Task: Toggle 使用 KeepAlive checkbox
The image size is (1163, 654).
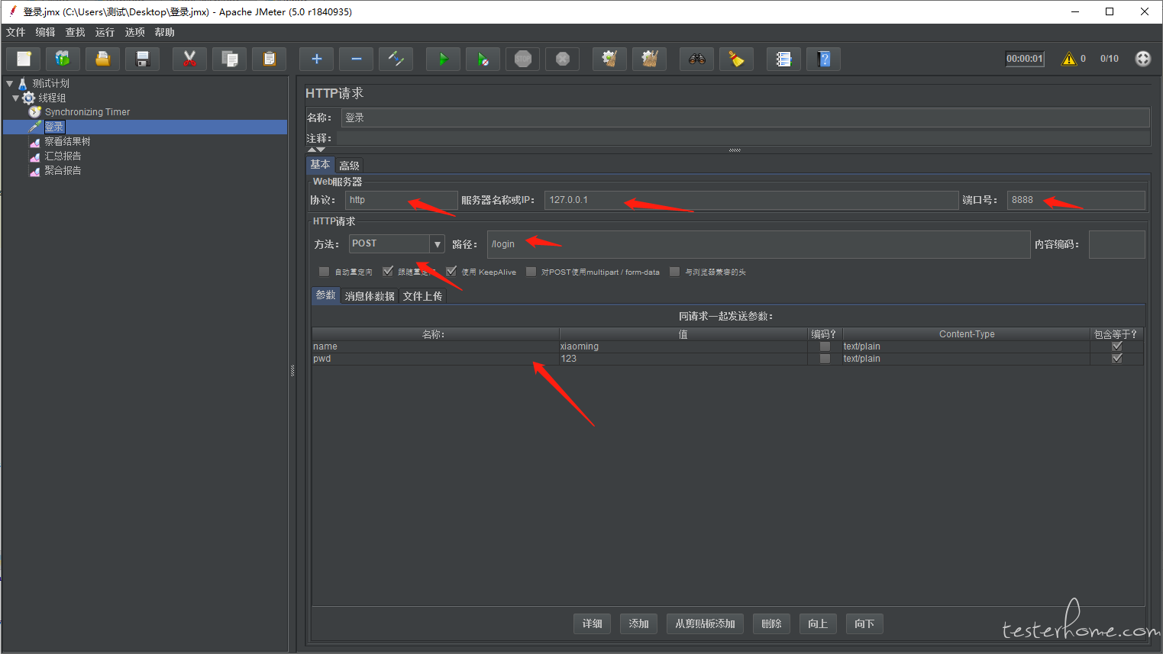Action: (452, 272)
